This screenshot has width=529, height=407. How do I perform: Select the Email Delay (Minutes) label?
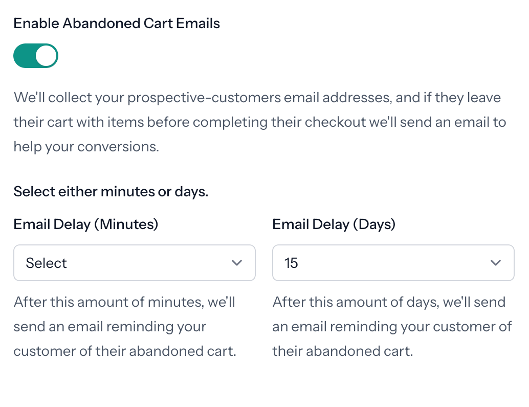click(x=85, y=224)
